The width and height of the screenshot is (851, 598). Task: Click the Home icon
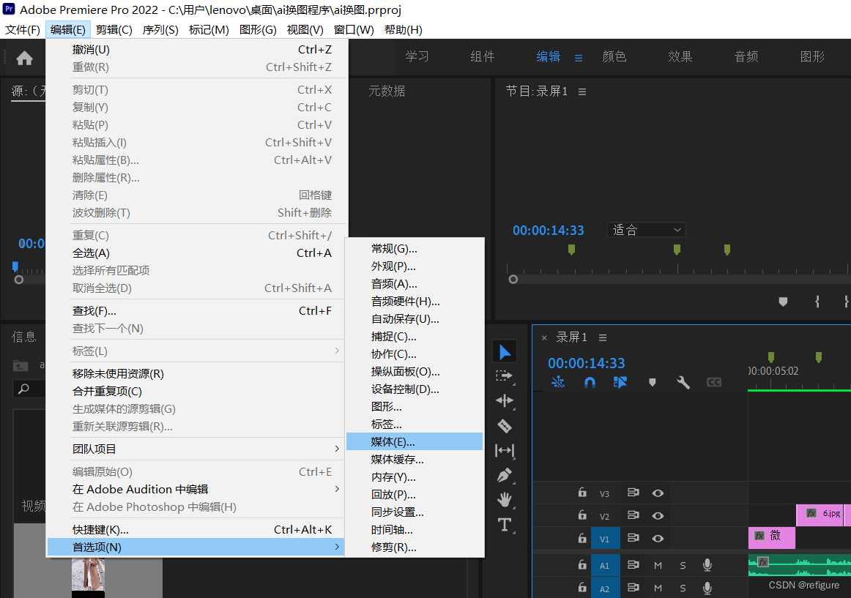tap(24, 58)
